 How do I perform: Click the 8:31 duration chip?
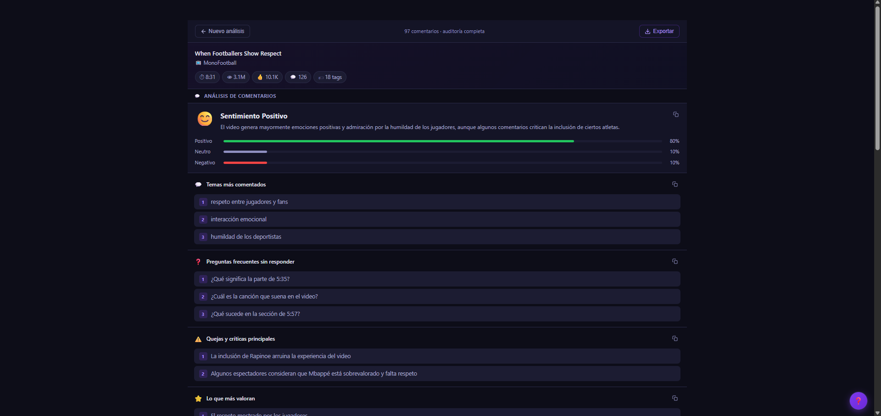[207, 77]
